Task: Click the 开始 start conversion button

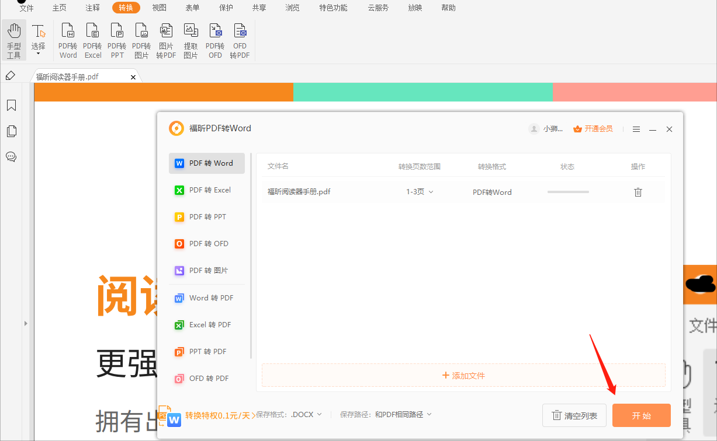Action: (x=641, y=415)
